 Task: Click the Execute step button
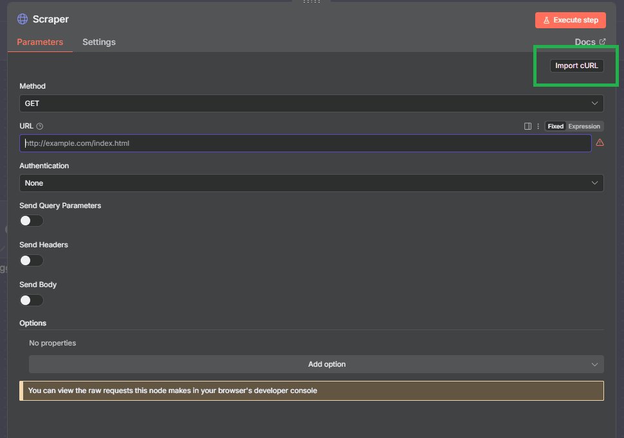click(570, 21)
